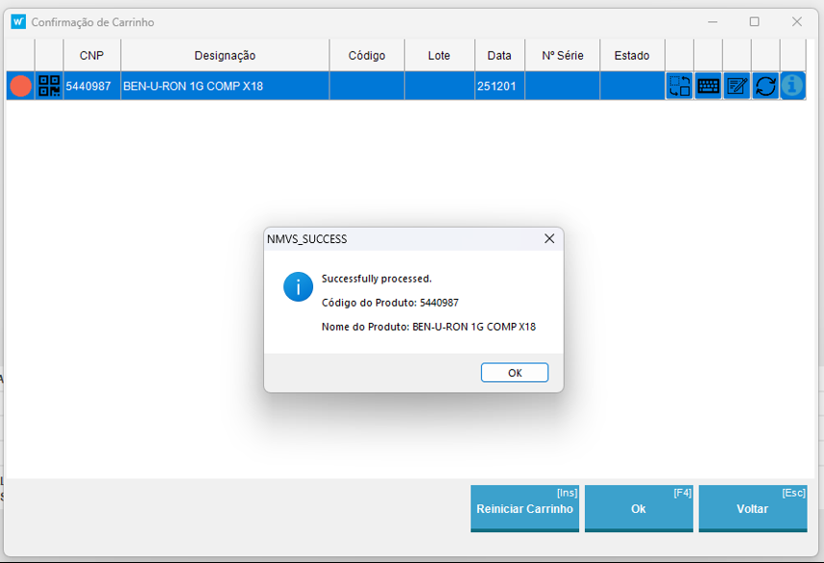824x563 pixels.
Task: Close the Confirmação de Carrinho window
Action: pos(797,21)
